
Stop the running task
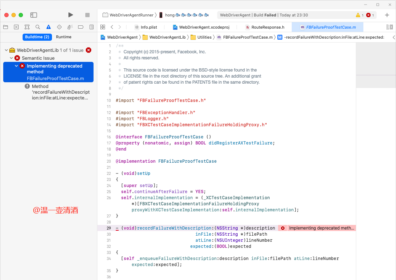[x=87, y=15]
